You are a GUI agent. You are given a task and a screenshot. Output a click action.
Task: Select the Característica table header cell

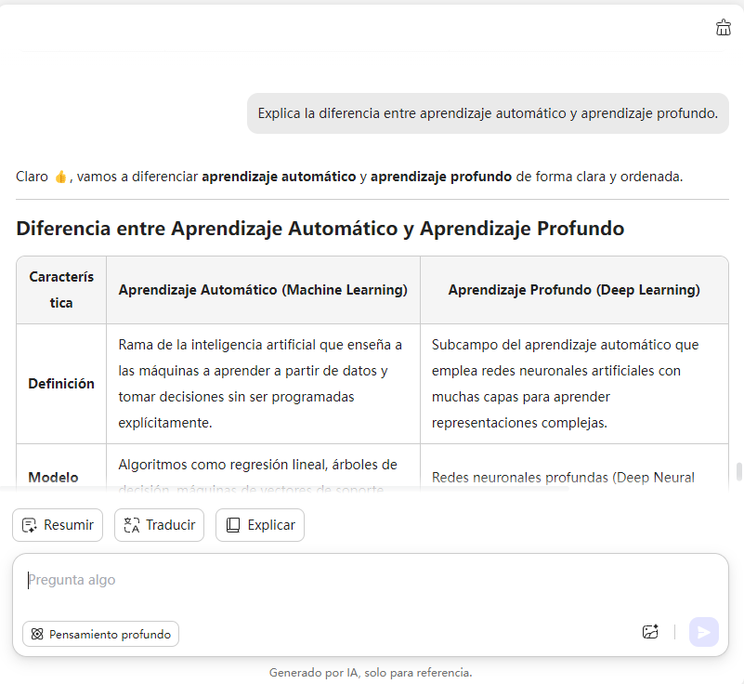point(61,290)
